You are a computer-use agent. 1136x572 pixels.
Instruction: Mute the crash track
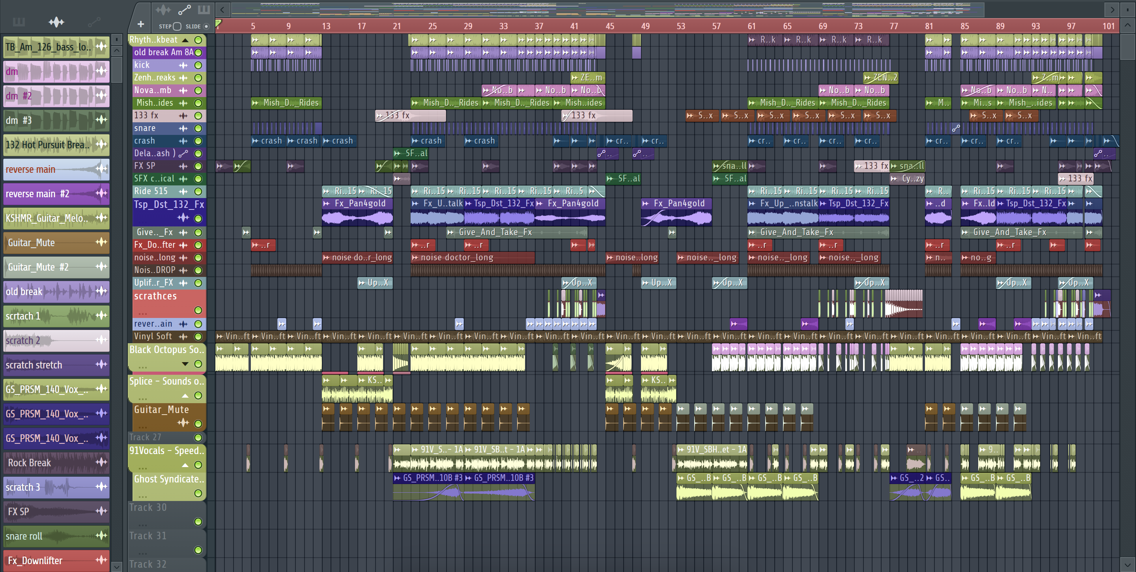pos(198,141)
